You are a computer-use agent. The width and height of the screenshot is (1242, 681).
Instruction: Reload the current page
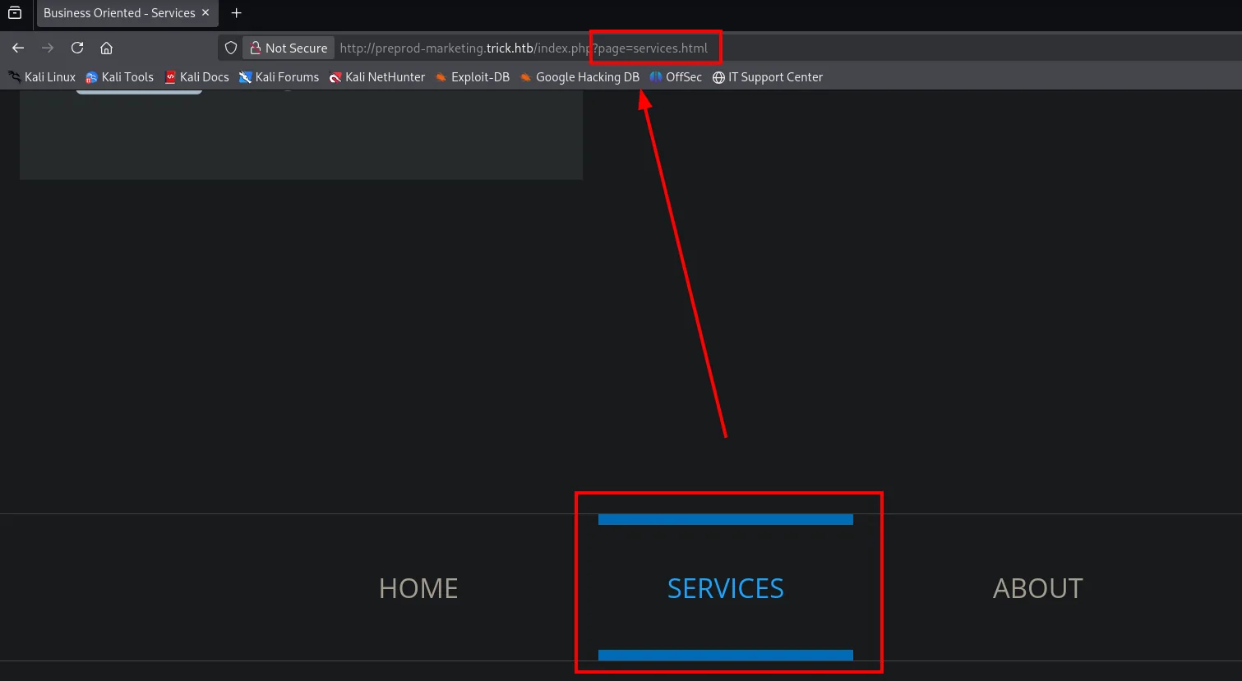[x=77, y=48]
